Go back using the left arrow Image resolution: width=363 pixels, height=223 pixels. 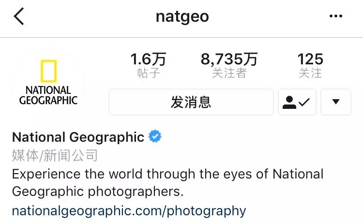pyautogui.click(x=19, y=16)
